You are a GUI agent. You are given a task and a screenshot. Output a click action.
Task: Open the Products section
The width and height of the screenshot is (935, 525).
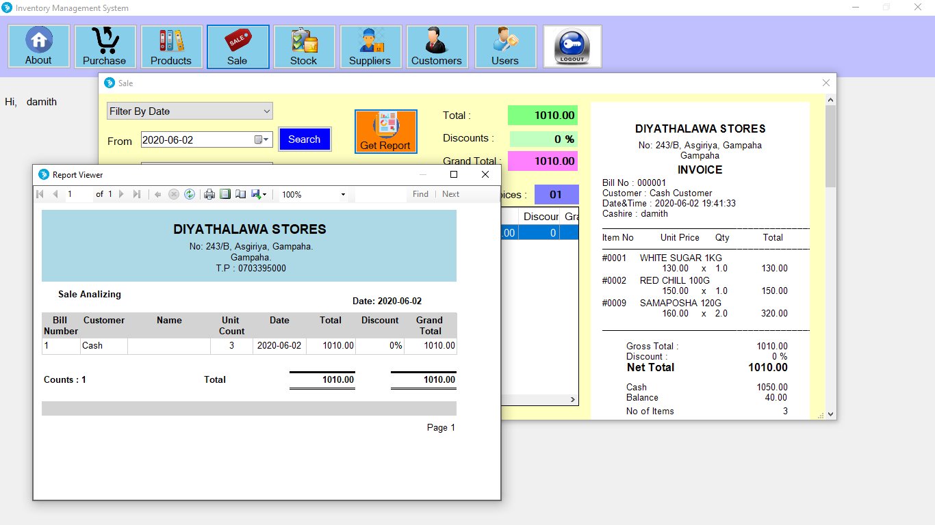click(x=171, y=46)
